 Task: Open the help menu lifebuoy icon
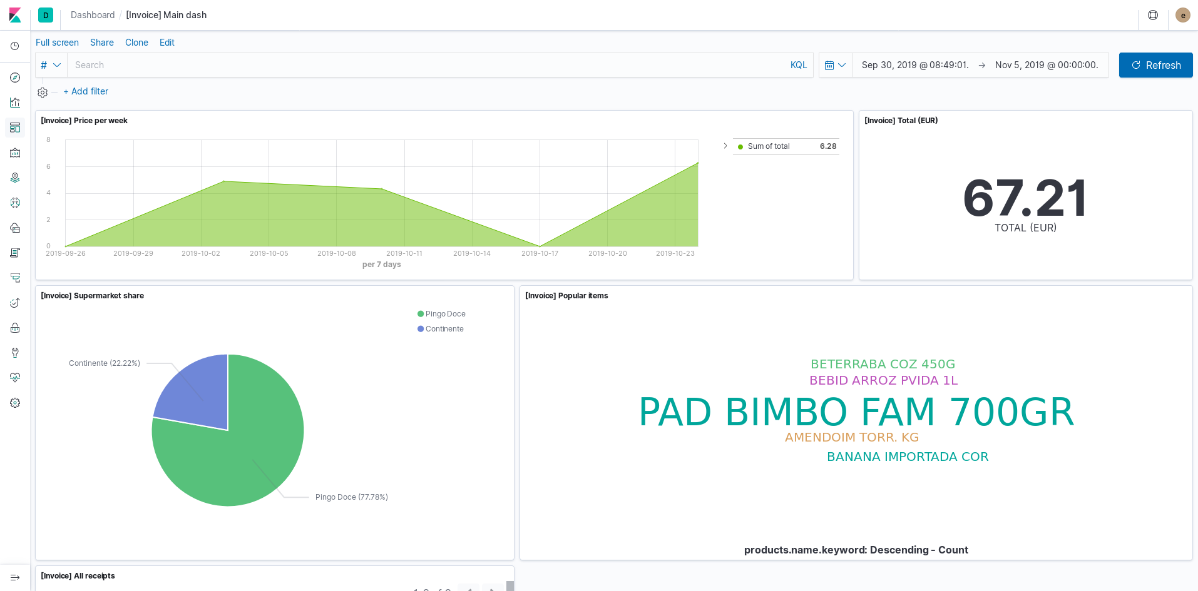[1153, 15]
